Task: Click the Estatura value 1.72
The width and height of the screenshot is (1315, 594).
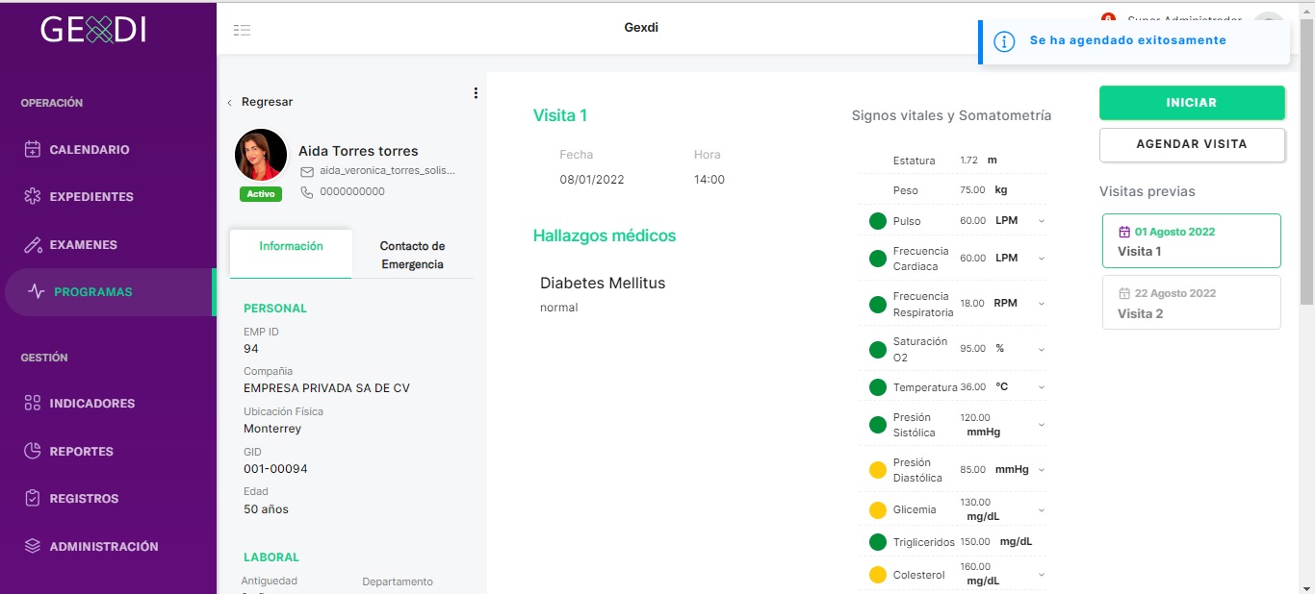Action: (969, 160)
